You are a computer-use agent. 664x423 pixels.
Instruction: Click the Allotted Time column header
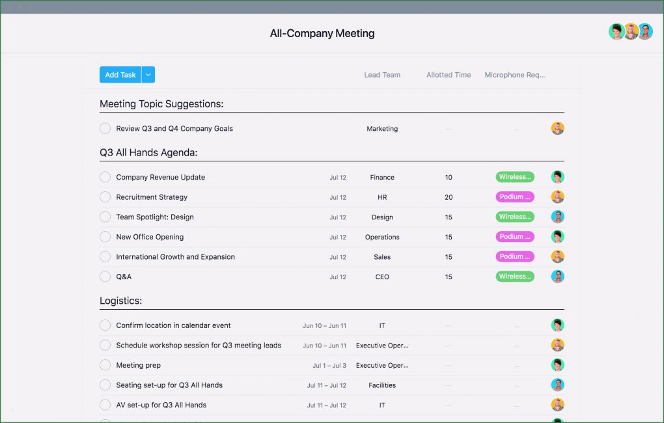click(449, 75)
